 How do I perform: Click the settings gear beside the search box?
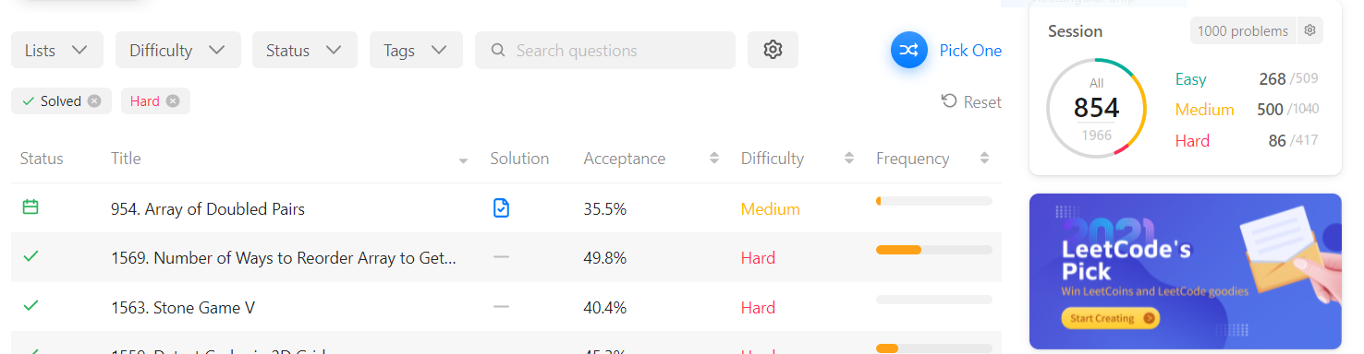[773, 50]
